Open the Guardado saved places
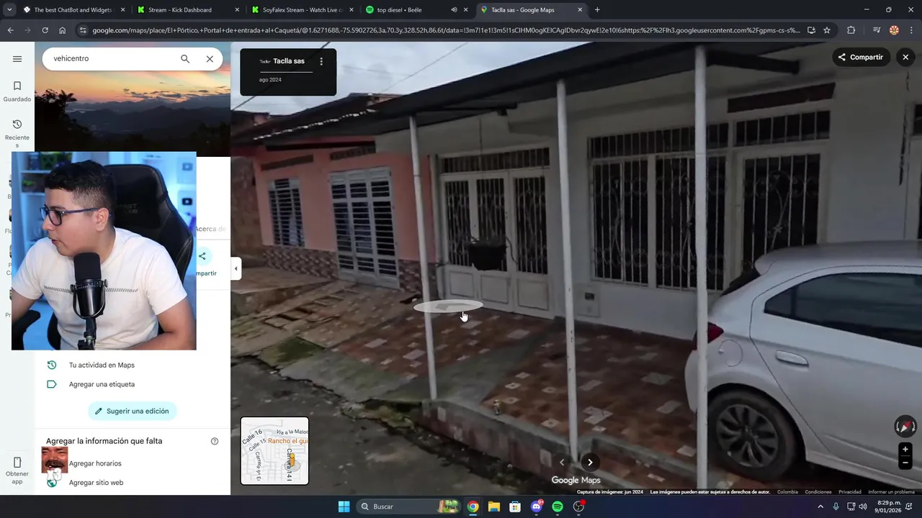This screenshot has height=518, width=922. coord(17,91)
